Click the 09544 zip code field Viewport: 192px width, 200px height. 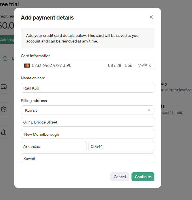[x=122, y=146]
